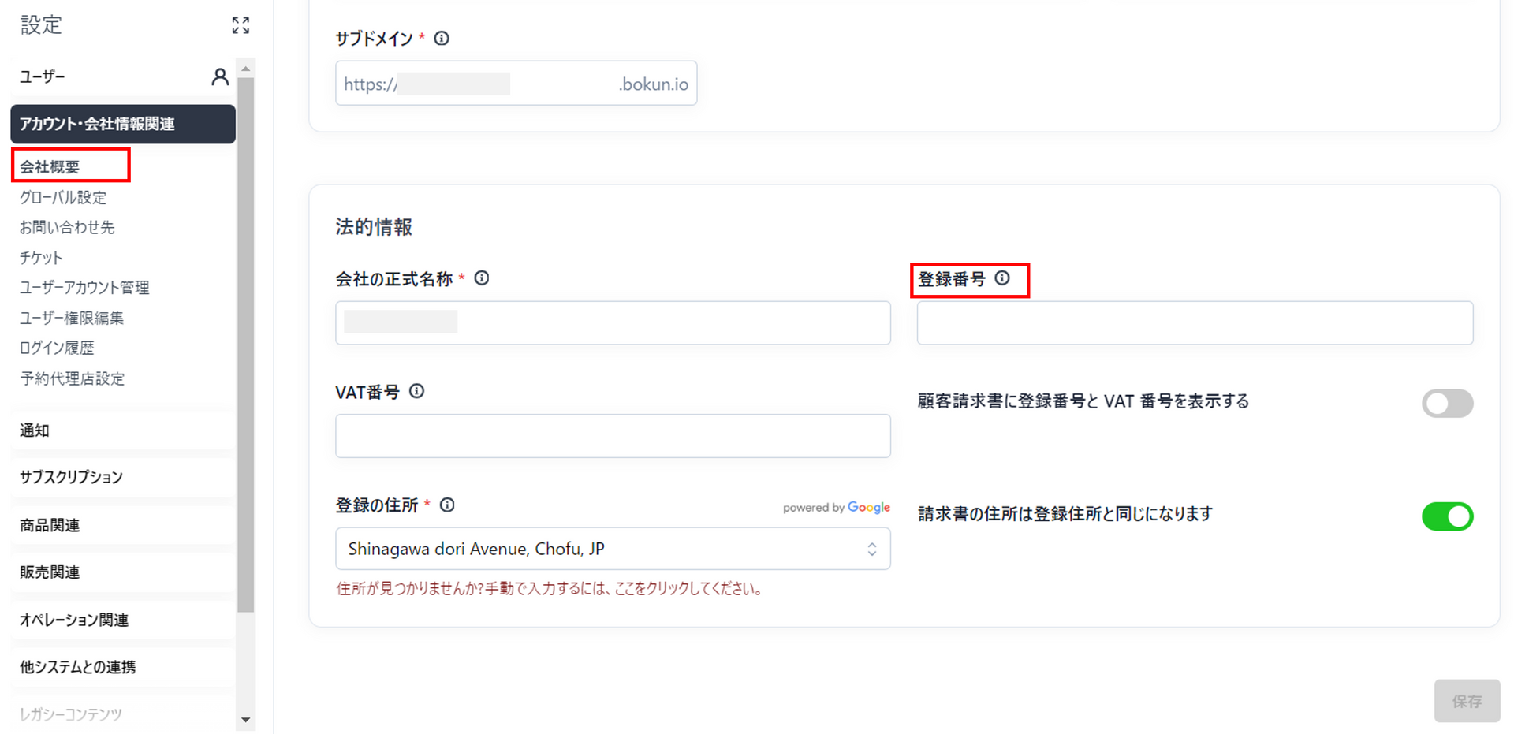Enable showing registration and VAT numbers on invoices
This screenshot has height=734, width=1514.
click(x=1447, y=403)
